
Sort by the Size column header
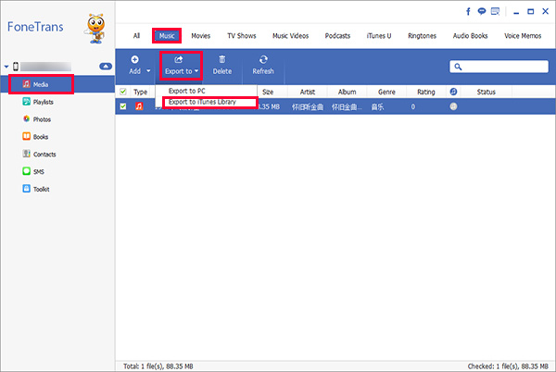[268, 92]
